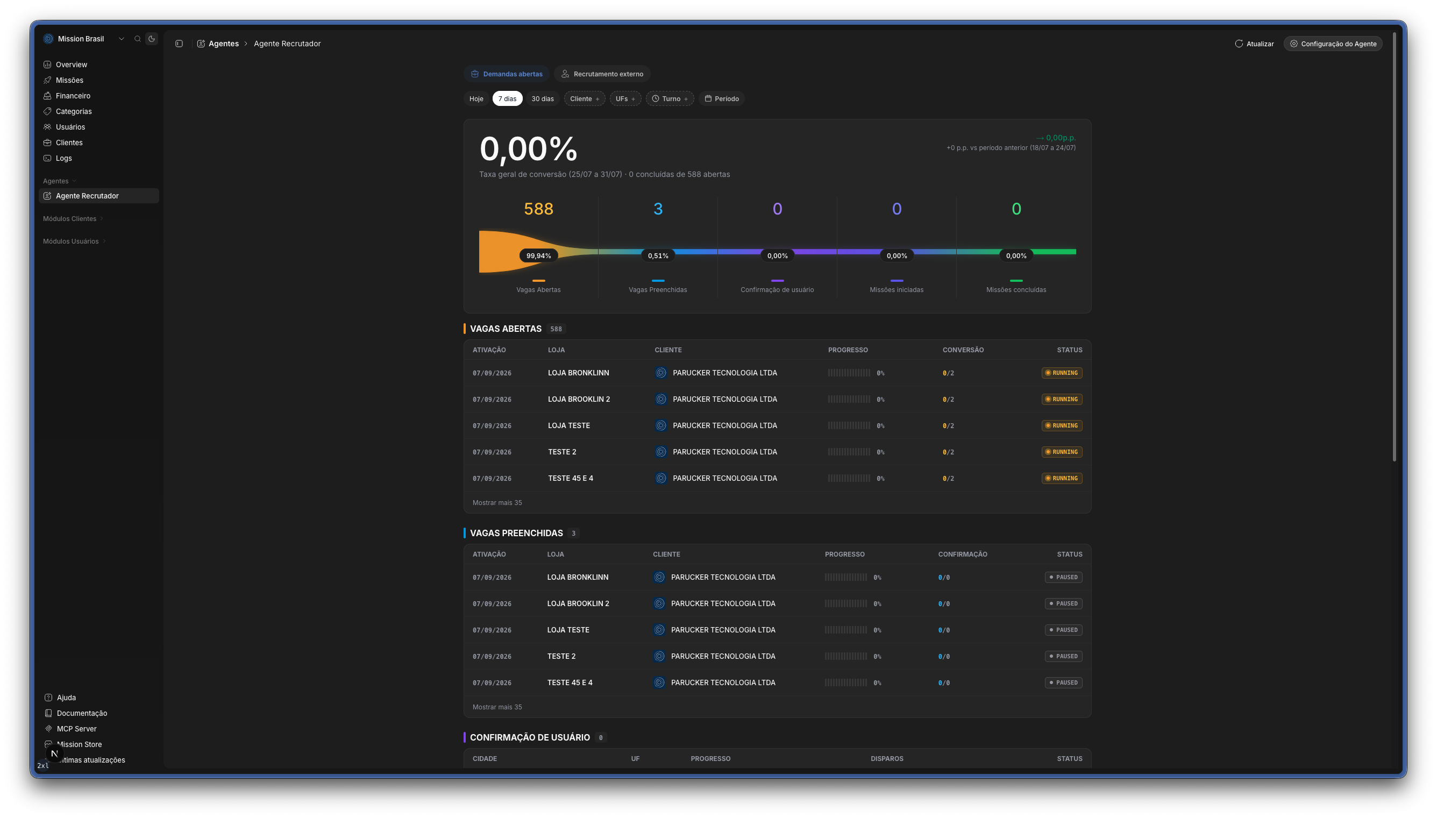Click progress bar of TESTE 45 E 4 in Vagas Preenchidas
The height and width of the screenshot is (818, 1437).
pyautogui.click(x=846, y=683)
